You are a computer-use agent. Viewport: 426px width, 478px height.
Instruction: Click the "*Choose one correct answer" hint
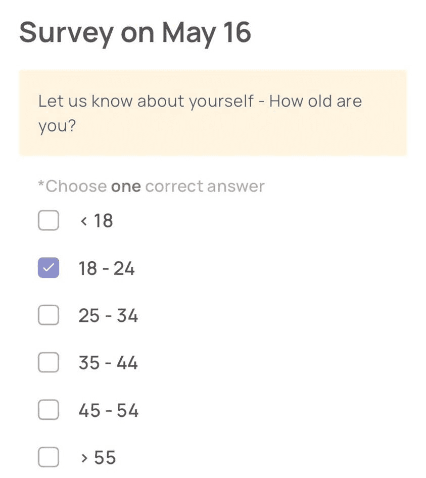click(x=151, y=186)
